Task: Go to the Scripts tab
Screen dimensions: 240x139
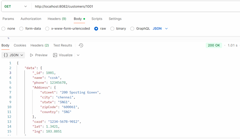Action: coord(97,19)
